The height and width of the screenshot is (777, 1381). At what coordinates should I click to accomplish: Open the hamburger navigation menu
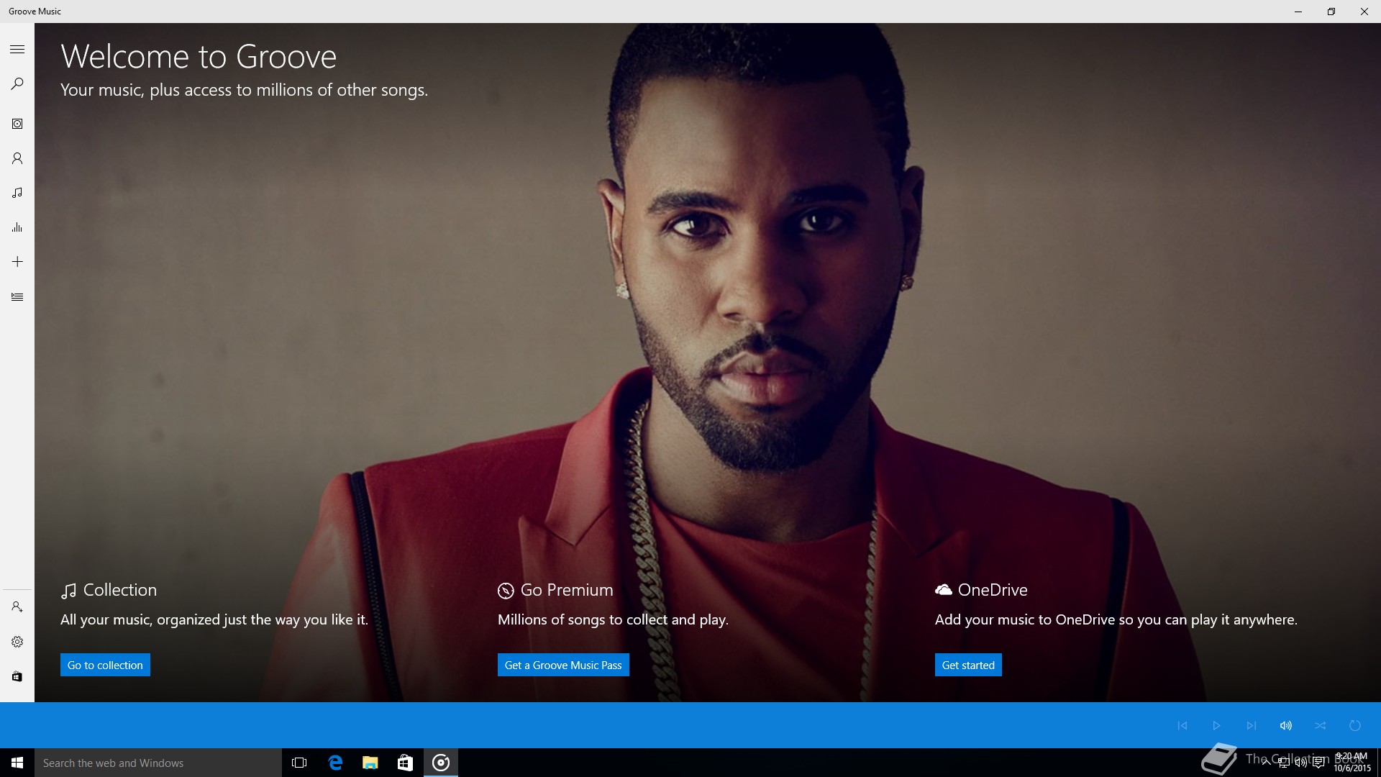pyautogui.click(x=17, y=49)
